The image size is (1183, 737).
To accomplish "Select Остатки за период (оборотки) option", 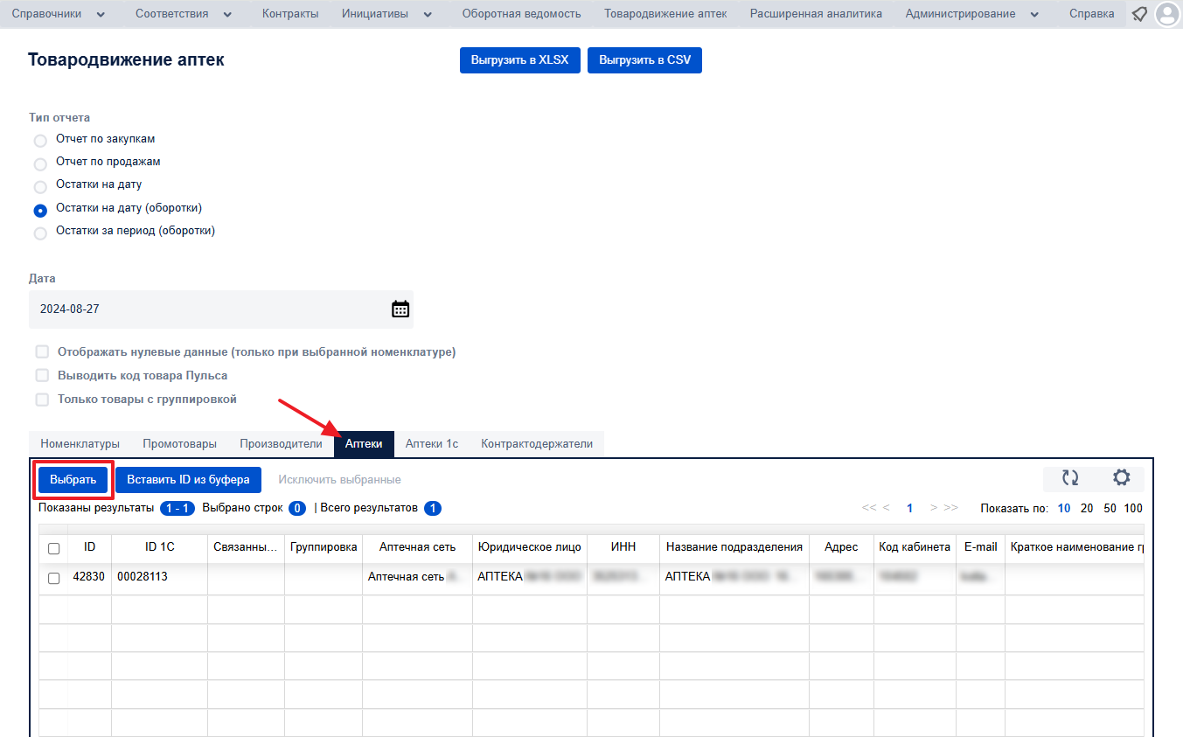I will coord(40,233).
